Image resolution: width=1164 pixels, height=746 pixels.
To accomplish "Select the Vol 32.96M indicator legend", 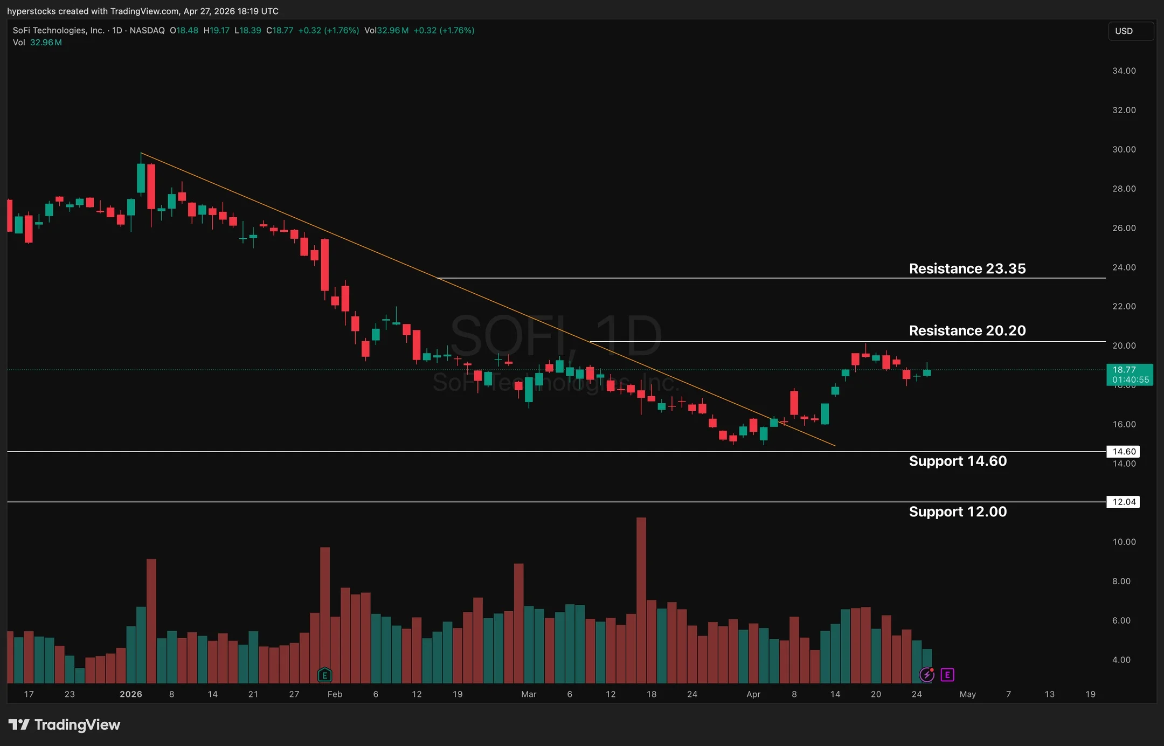I will point(37,43).
